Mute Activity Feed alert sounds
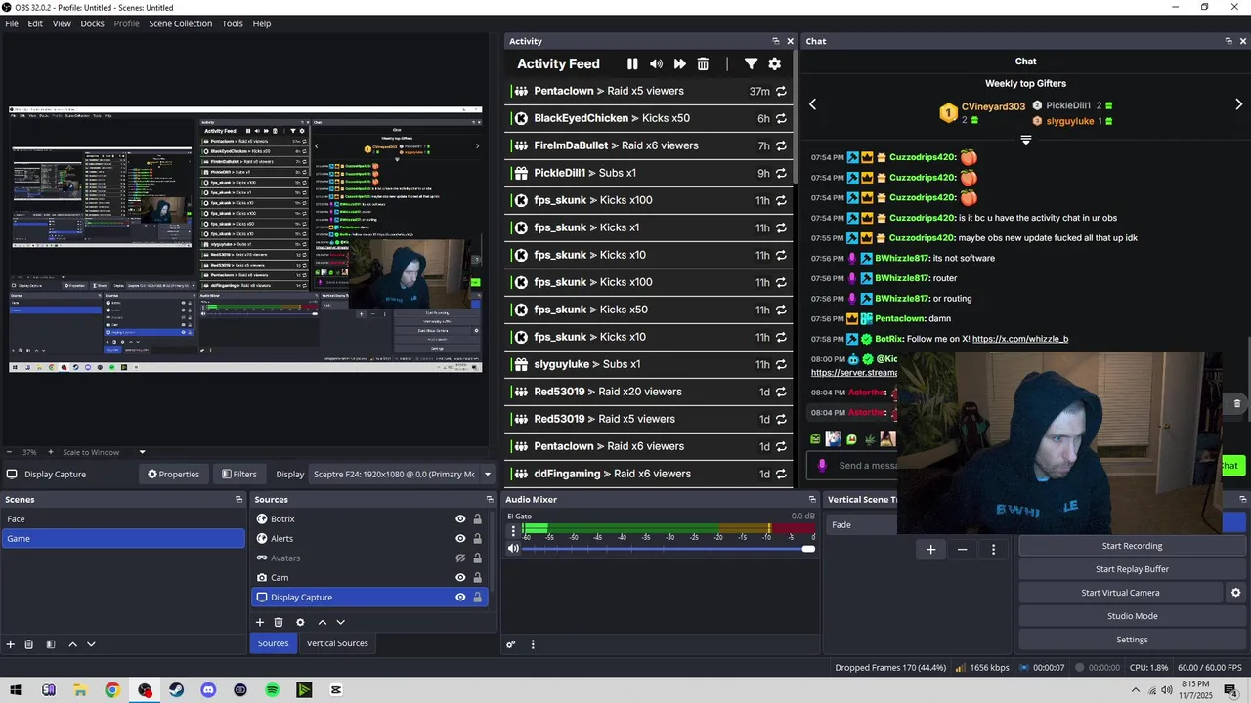Screen dimensions: 1251x703 (656, 63)
